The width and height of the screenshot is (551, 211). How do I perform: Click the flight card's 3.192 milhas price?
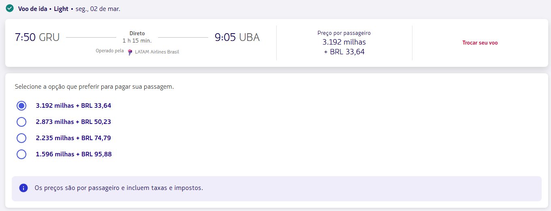[x=344, y=42]
